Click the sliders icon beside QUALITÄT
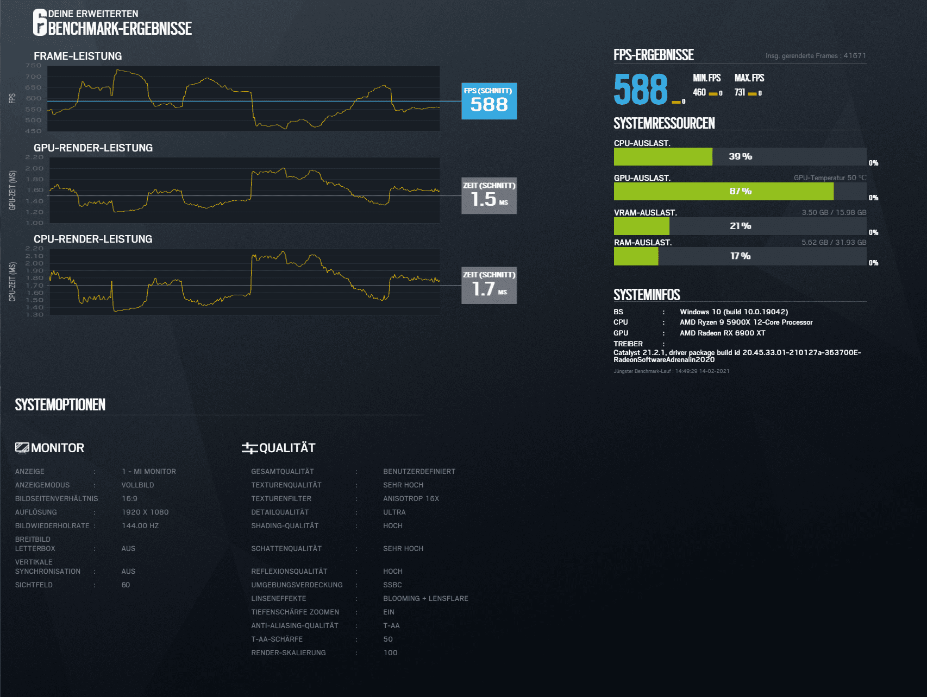Screen dimensions: 927x697 click(249, 448)
